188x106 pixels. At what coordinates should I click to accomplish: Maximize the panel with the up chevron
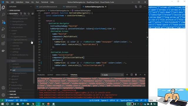tap(140, 74)
